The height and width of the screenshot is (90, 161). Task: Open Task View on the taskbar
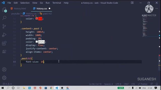18,88
